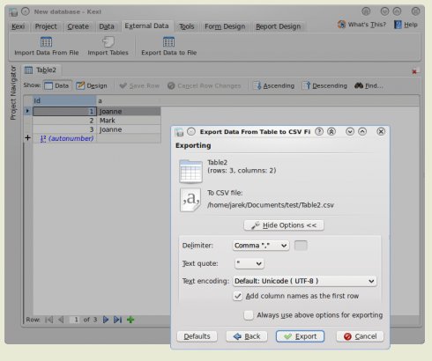
Task: Sort the table with Descending icon
Action: pyautogui.click(x=306, y=85)
